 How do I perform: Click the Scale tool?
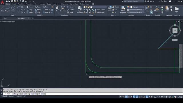pos(37,12)
